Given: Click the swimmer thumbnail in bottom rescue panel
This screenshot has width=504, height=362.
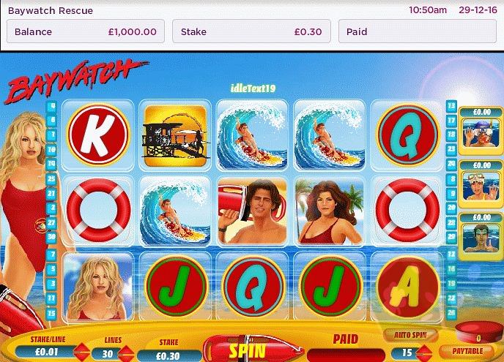Looking at the screenshot, I should (481, 237).
